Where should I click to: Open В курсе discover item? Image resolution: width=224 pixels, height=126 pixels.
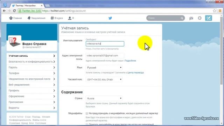[x=57, y=18]
